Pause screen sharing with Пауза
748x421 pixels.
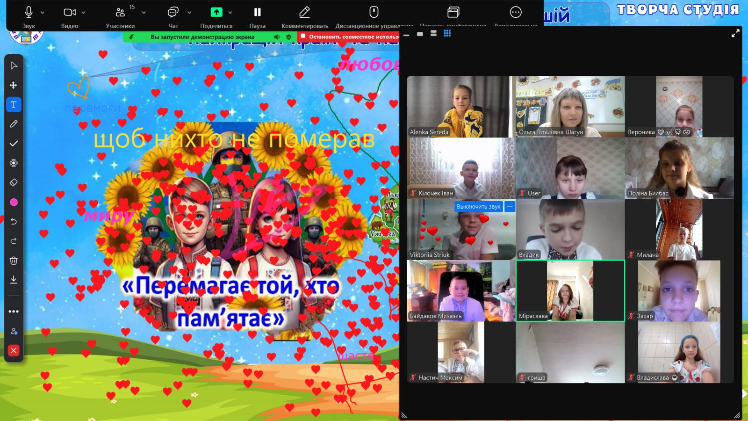coord(257,16)
